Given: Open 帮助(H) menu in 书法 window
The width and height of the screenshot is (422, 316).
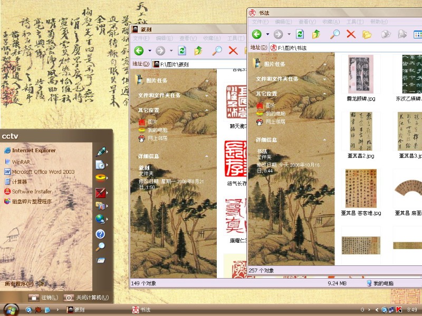Looking at the screenshot, I should pyautogui.click(x=379, y=22).
